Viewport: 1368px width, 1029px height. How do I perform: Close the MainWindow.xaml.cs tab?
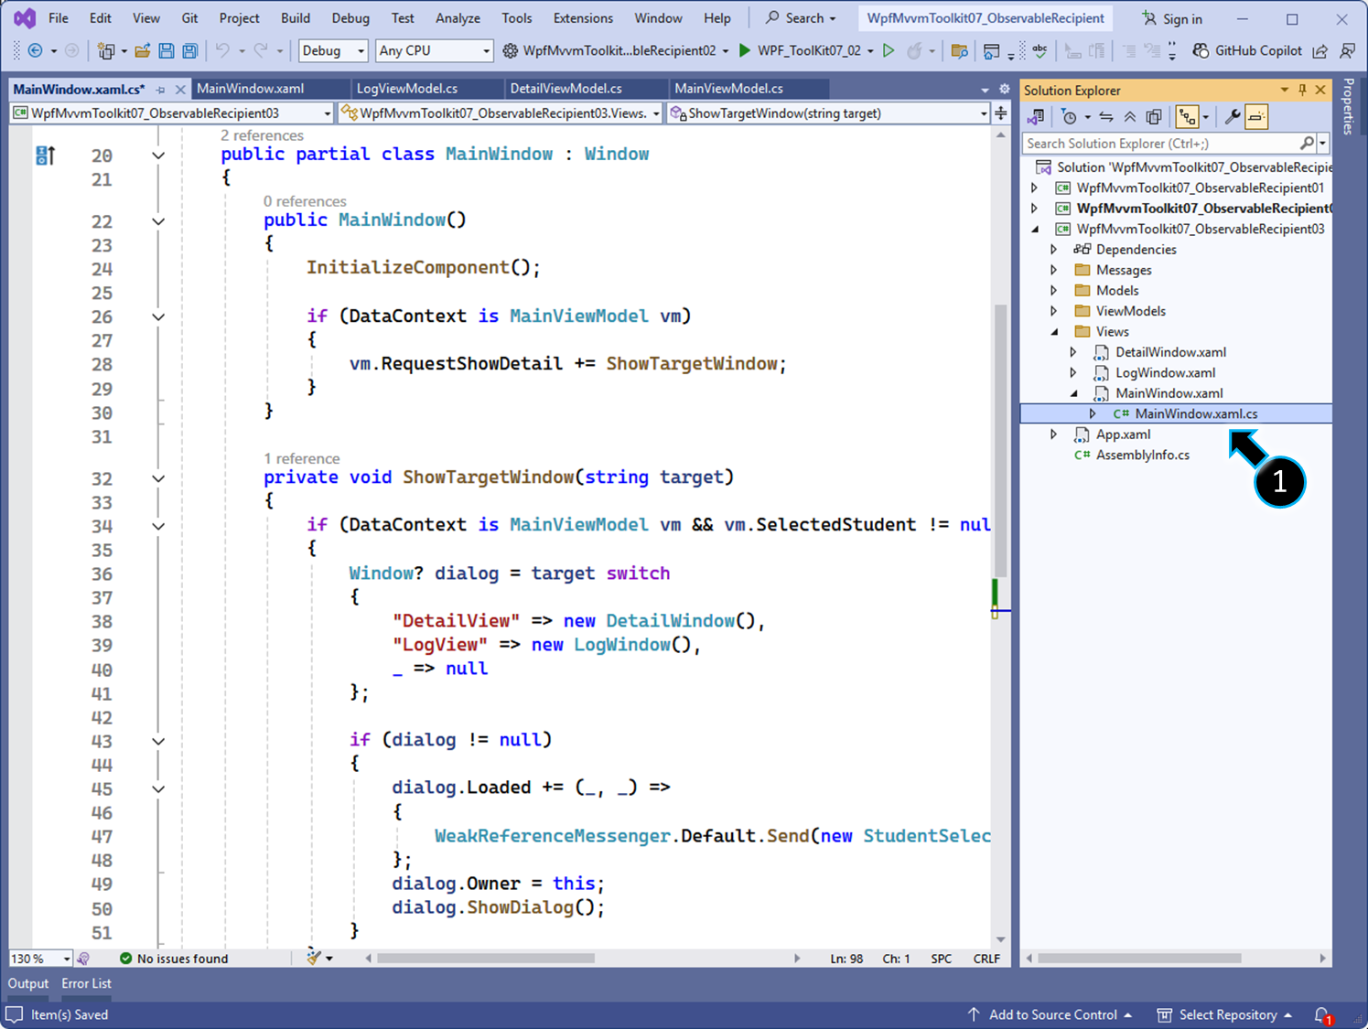point(180,90)
